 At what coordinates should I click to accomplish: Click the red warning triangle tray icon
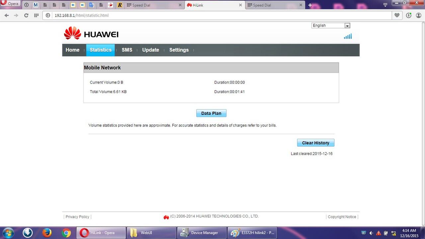(x=379, y=233)
